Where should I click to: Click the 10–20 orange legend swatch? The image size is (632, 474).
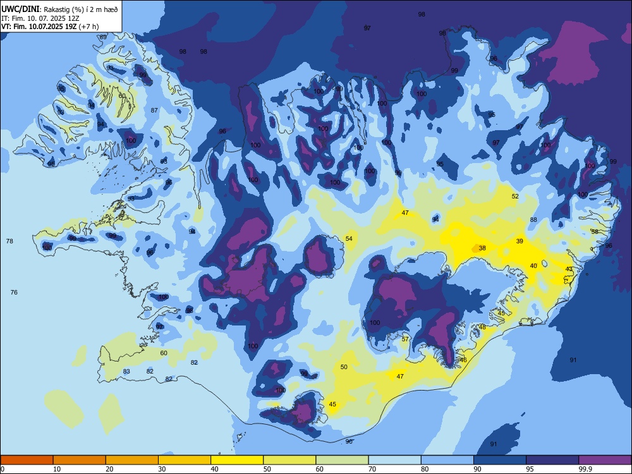[80, 460]
